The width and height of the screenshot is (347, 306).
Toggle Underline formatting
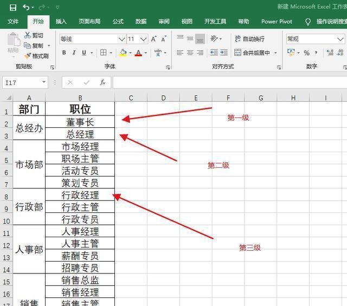click(x=84, y=53)
